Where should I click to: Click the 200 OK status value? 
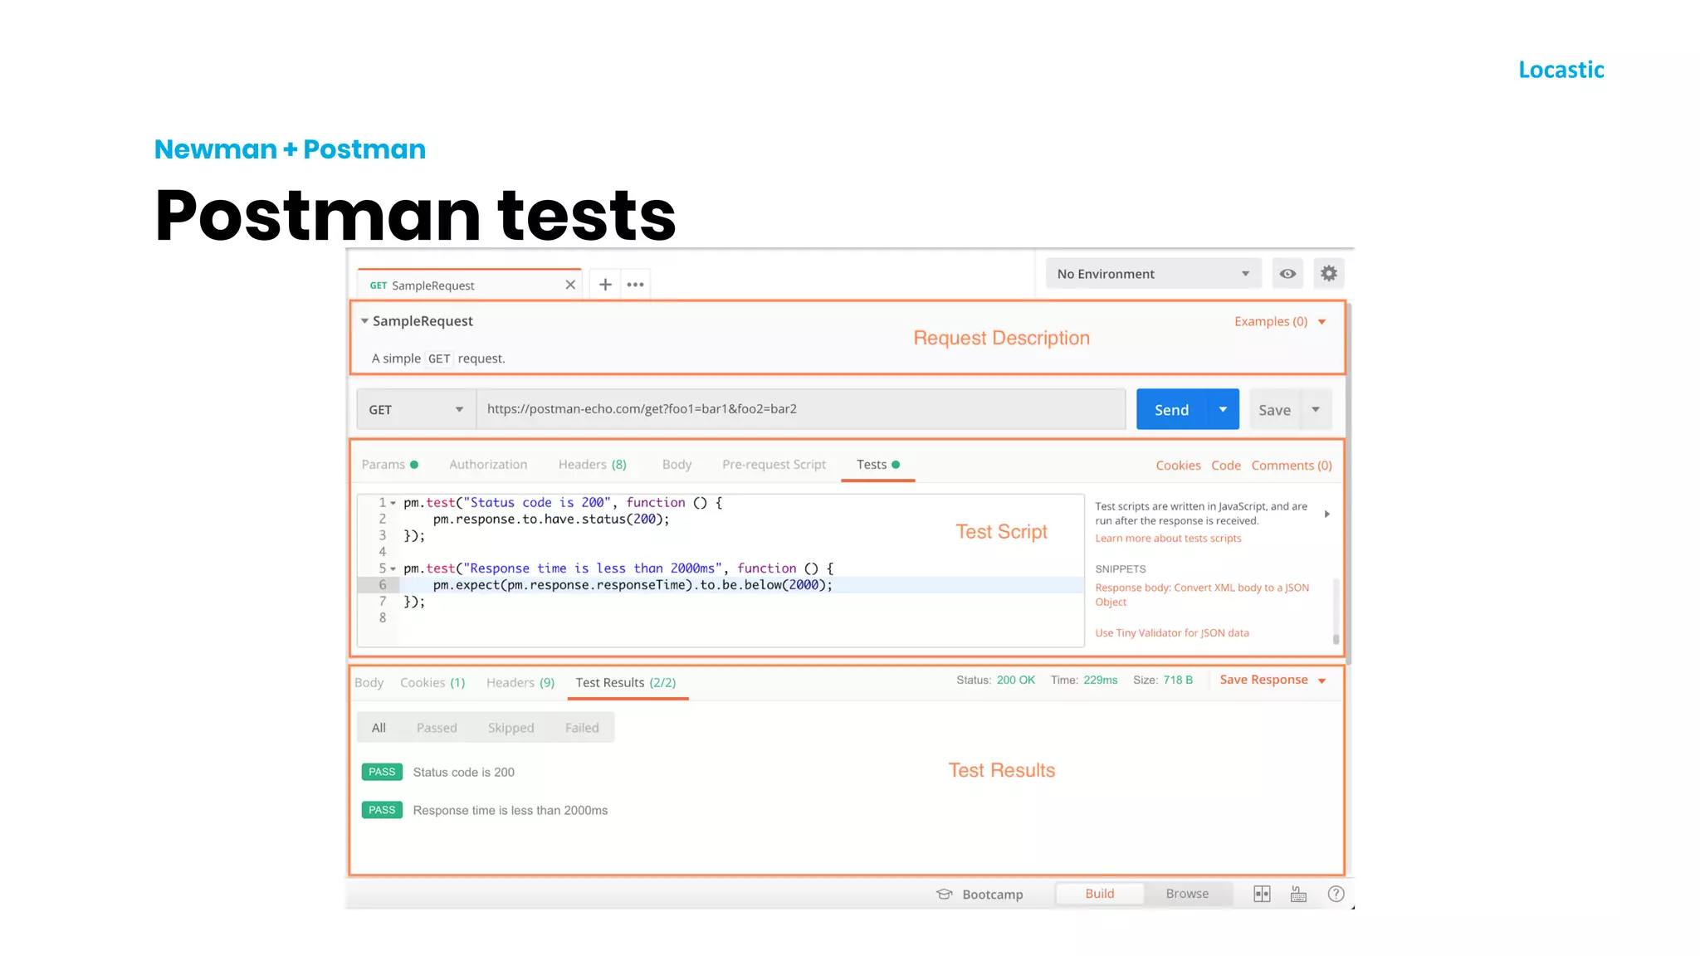[x=1015, y=680]
